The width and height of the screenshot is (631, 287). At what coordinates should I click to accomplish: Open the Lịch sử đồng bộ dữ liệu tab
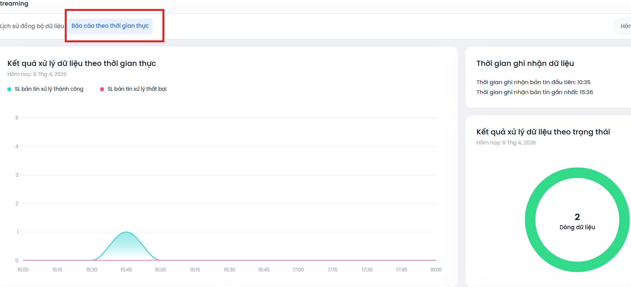32,26
